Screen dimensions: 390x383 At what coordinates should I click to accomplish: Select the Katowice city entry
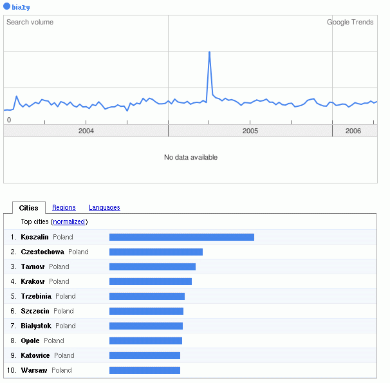click(35, 355)
